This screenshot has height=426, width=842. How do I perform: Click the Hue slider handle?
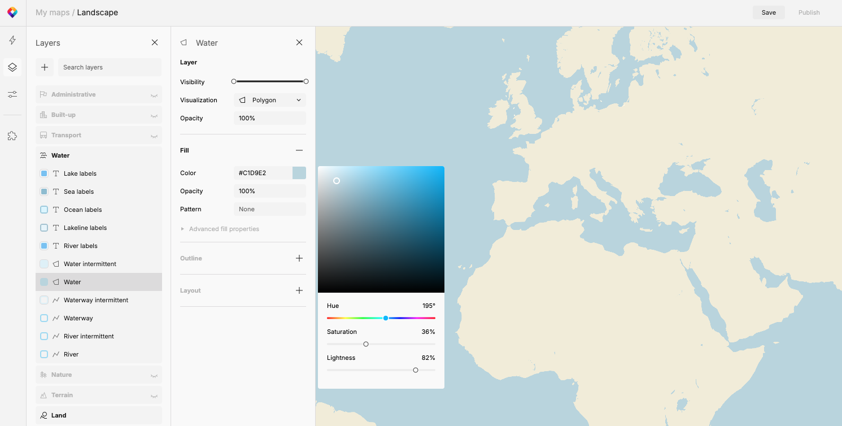click(x=386, y=318)
